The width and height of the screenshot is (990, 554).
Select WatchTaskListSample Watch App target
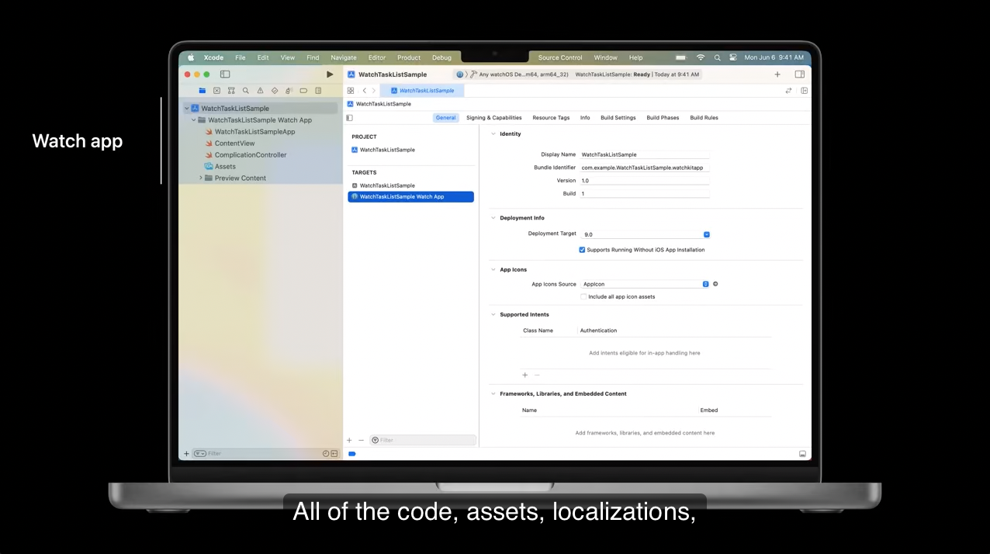click(x=410, y=197)
